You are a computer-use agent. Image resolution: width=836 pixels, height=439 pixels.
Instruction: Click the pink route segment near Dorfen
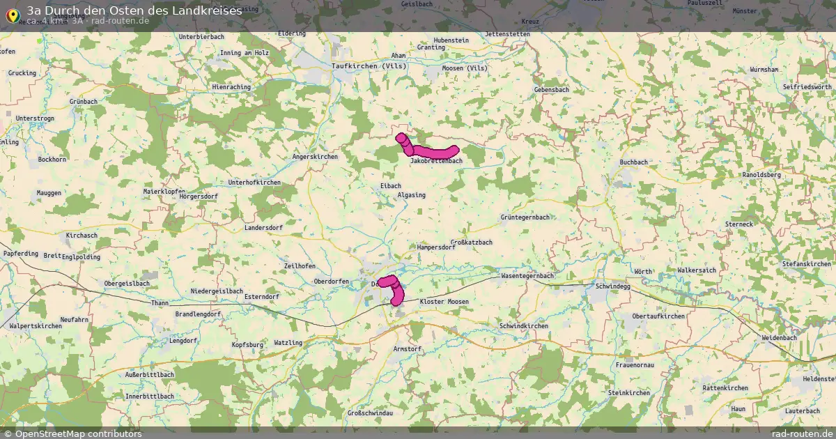pos(392,288)
